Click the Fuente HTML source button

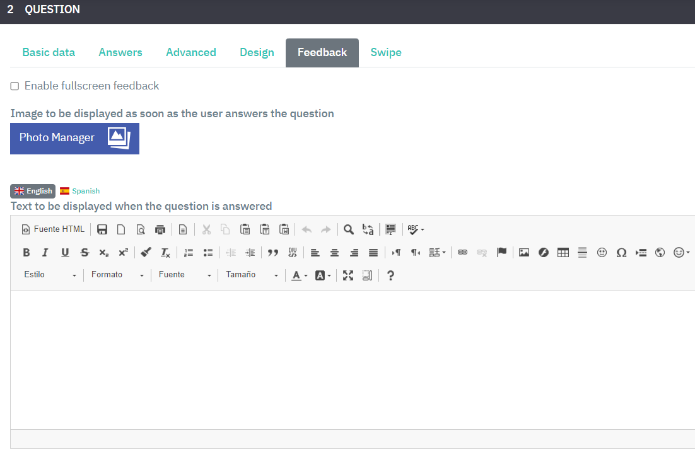tap(53, 229)
